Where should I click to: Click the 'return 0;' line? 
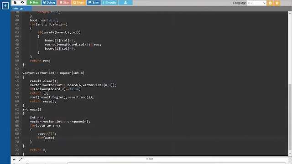pos(38,150)
